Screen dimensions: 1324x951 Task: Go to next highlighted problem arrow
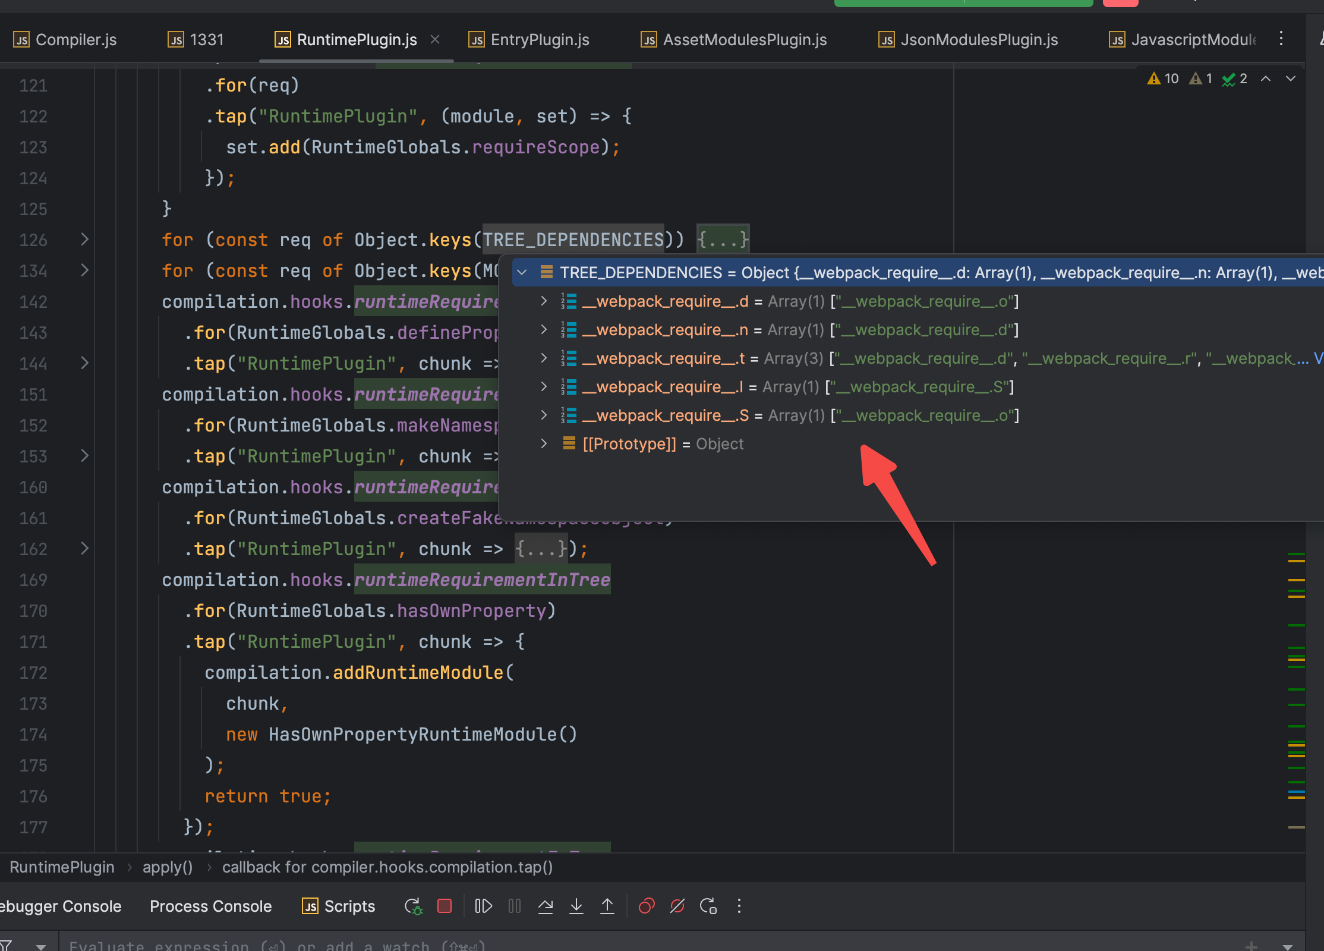(x=1290, y=79)
